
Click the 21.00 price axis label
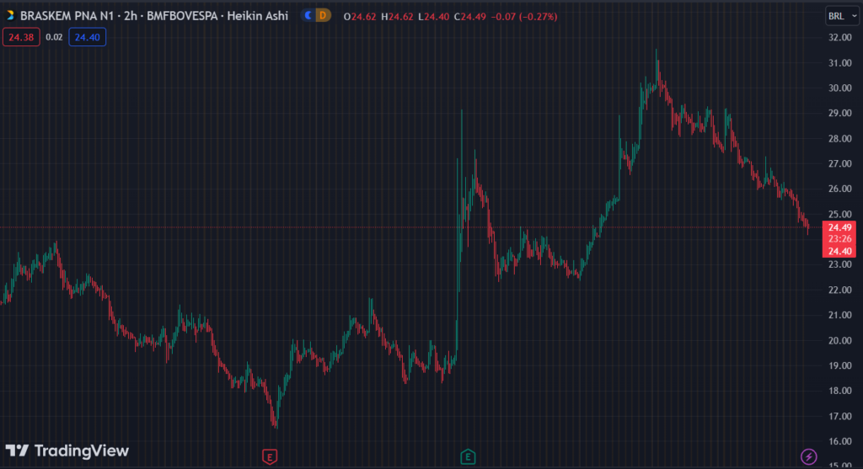[x=840, y=315]
